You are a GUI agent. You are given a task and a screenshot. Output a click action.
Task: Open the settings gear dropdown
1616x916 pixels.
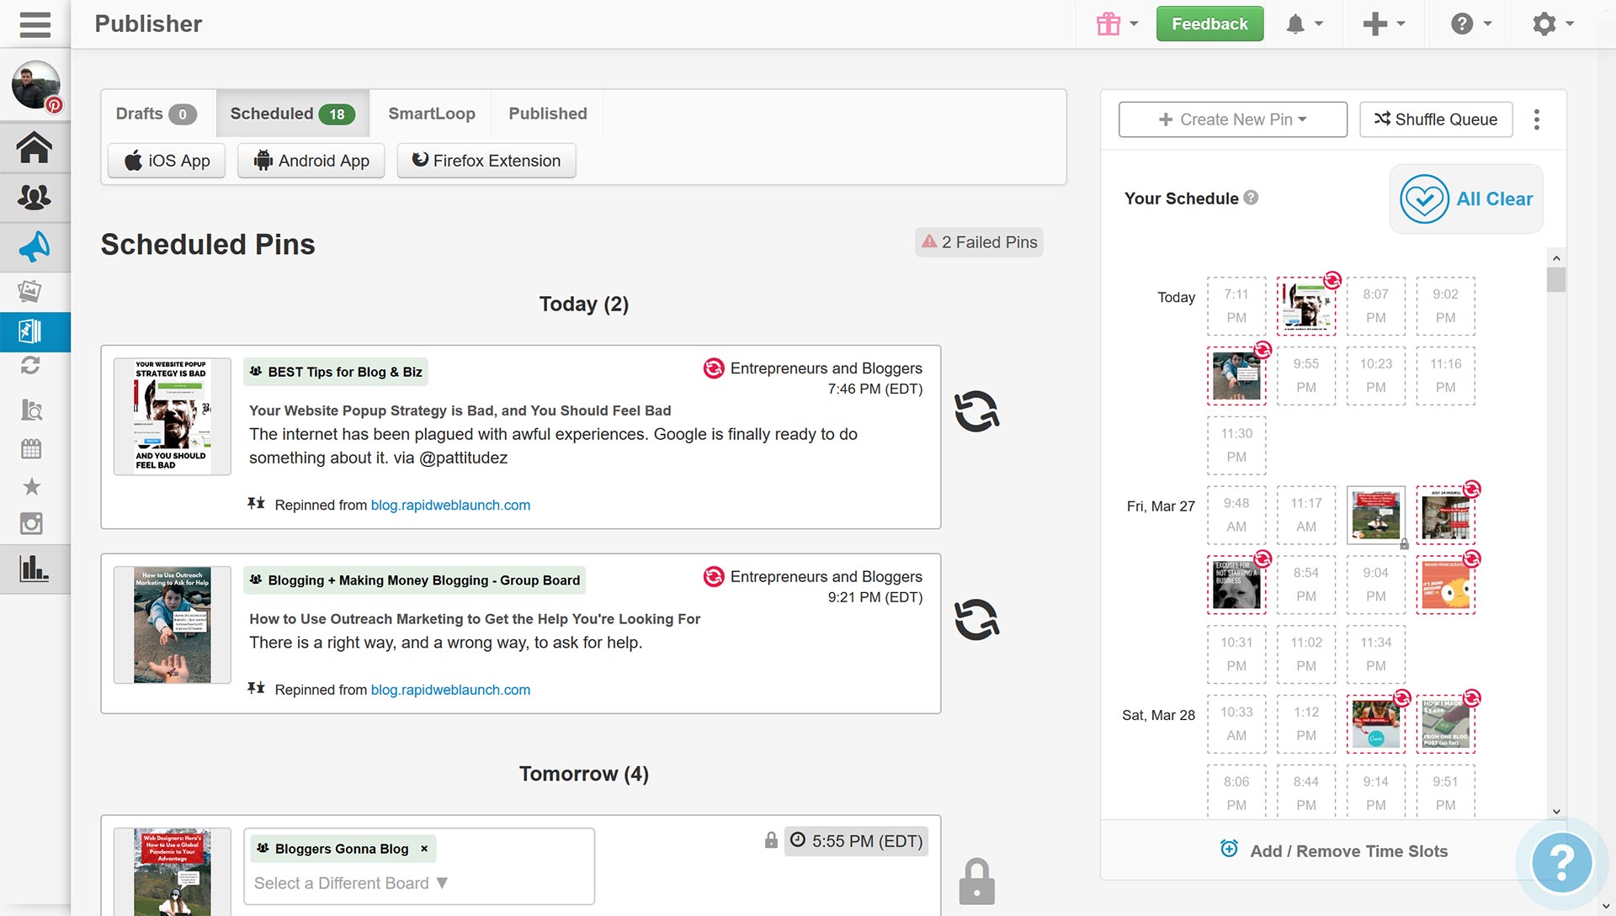coord(1553,24)
